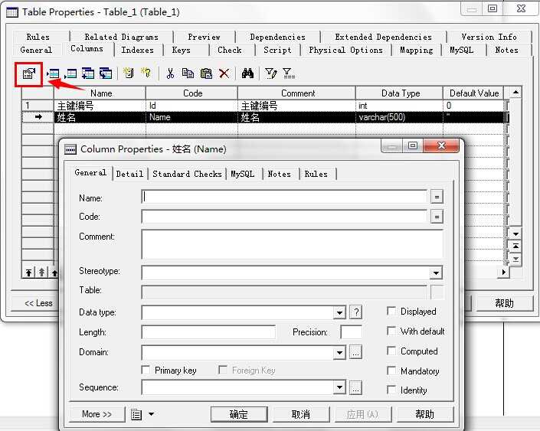Open the Physical Options tab
This screenshot has height=431, width=540.
[345, 51]
